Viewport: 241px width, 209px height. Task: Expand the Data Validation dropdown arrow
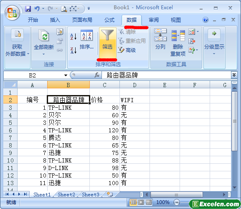click(x=198, y=32)
